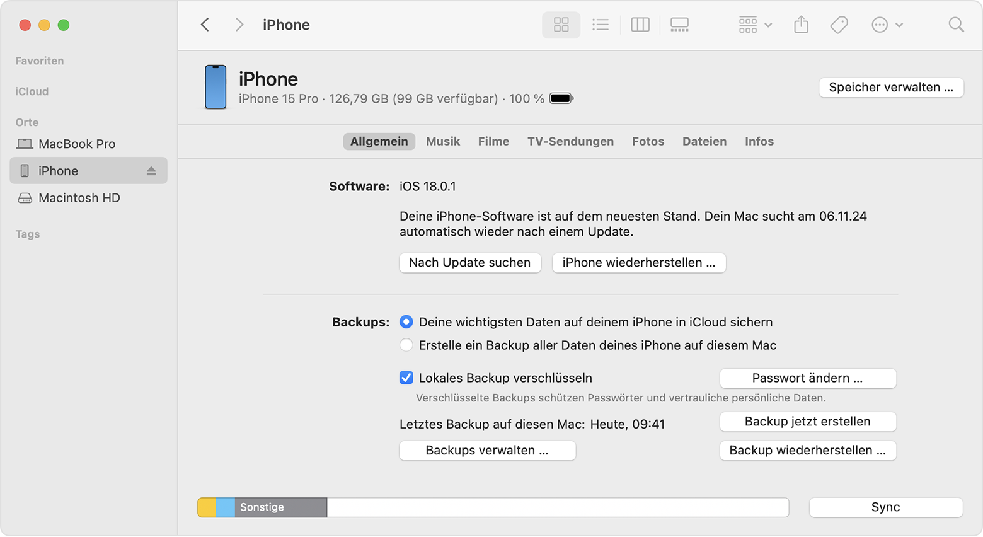Click Nach Update suchen button
Viewport: 983px width, 537px height.
(470, 262)
